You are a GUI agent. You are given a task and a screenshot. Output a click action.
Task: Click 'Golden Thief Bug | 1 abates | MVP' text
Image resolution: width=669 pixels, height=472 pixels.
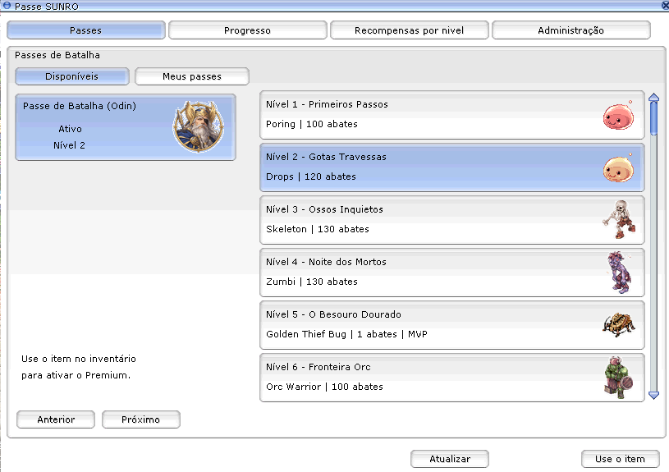pyautogui.click(x=346, y=334)
